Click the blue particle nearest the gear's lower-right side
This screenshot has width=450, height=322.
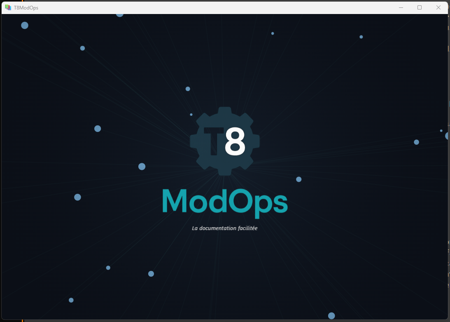point(299,179)
